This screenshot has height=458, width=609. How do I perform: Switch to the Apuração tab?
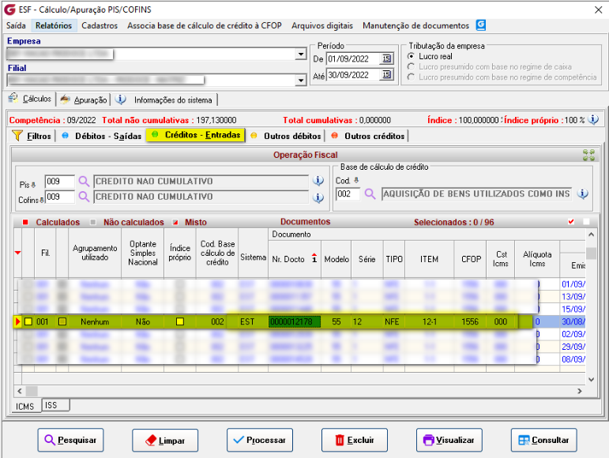[x=84, y=99]
